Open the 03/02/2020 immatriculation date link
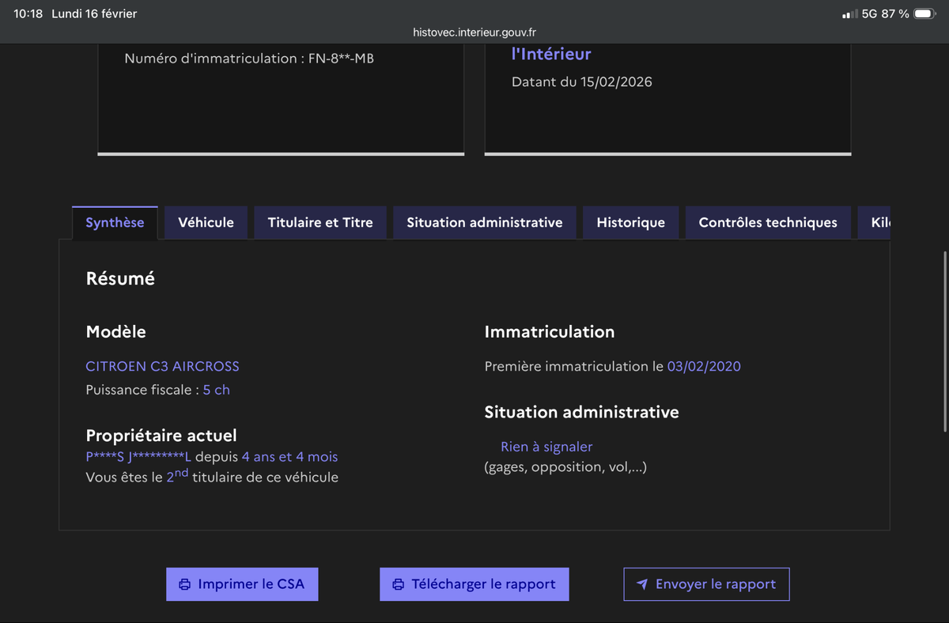949x623 pixels. point(704,366)
